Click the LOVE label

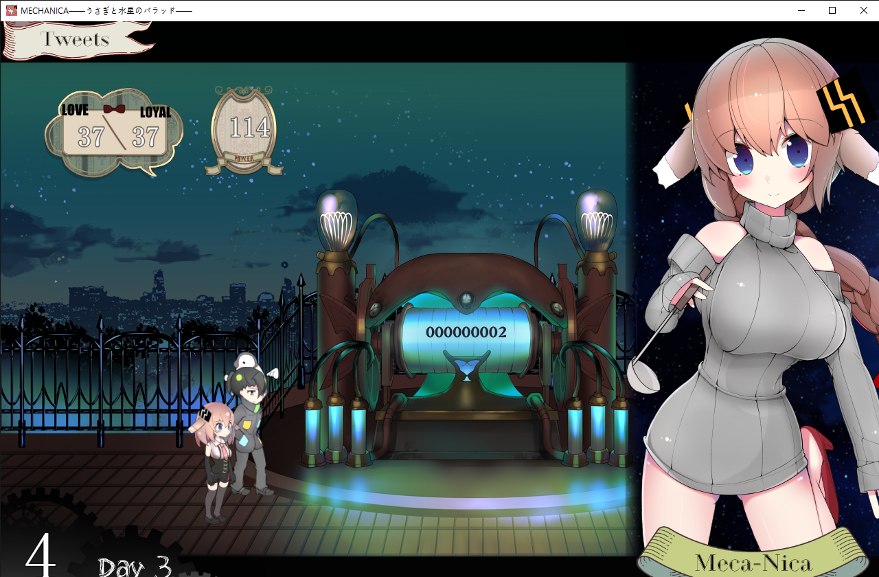pos(75,110)
